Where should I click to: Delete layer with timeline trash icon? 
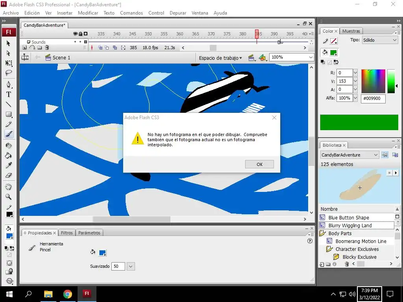pos(47,48)
